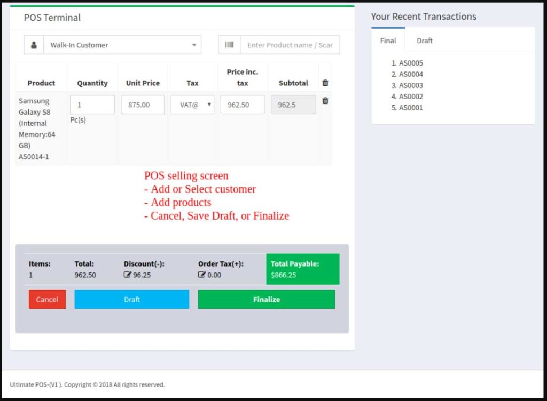Click the trash icon in table header
The image size is (547, 401).
point(325,83)
